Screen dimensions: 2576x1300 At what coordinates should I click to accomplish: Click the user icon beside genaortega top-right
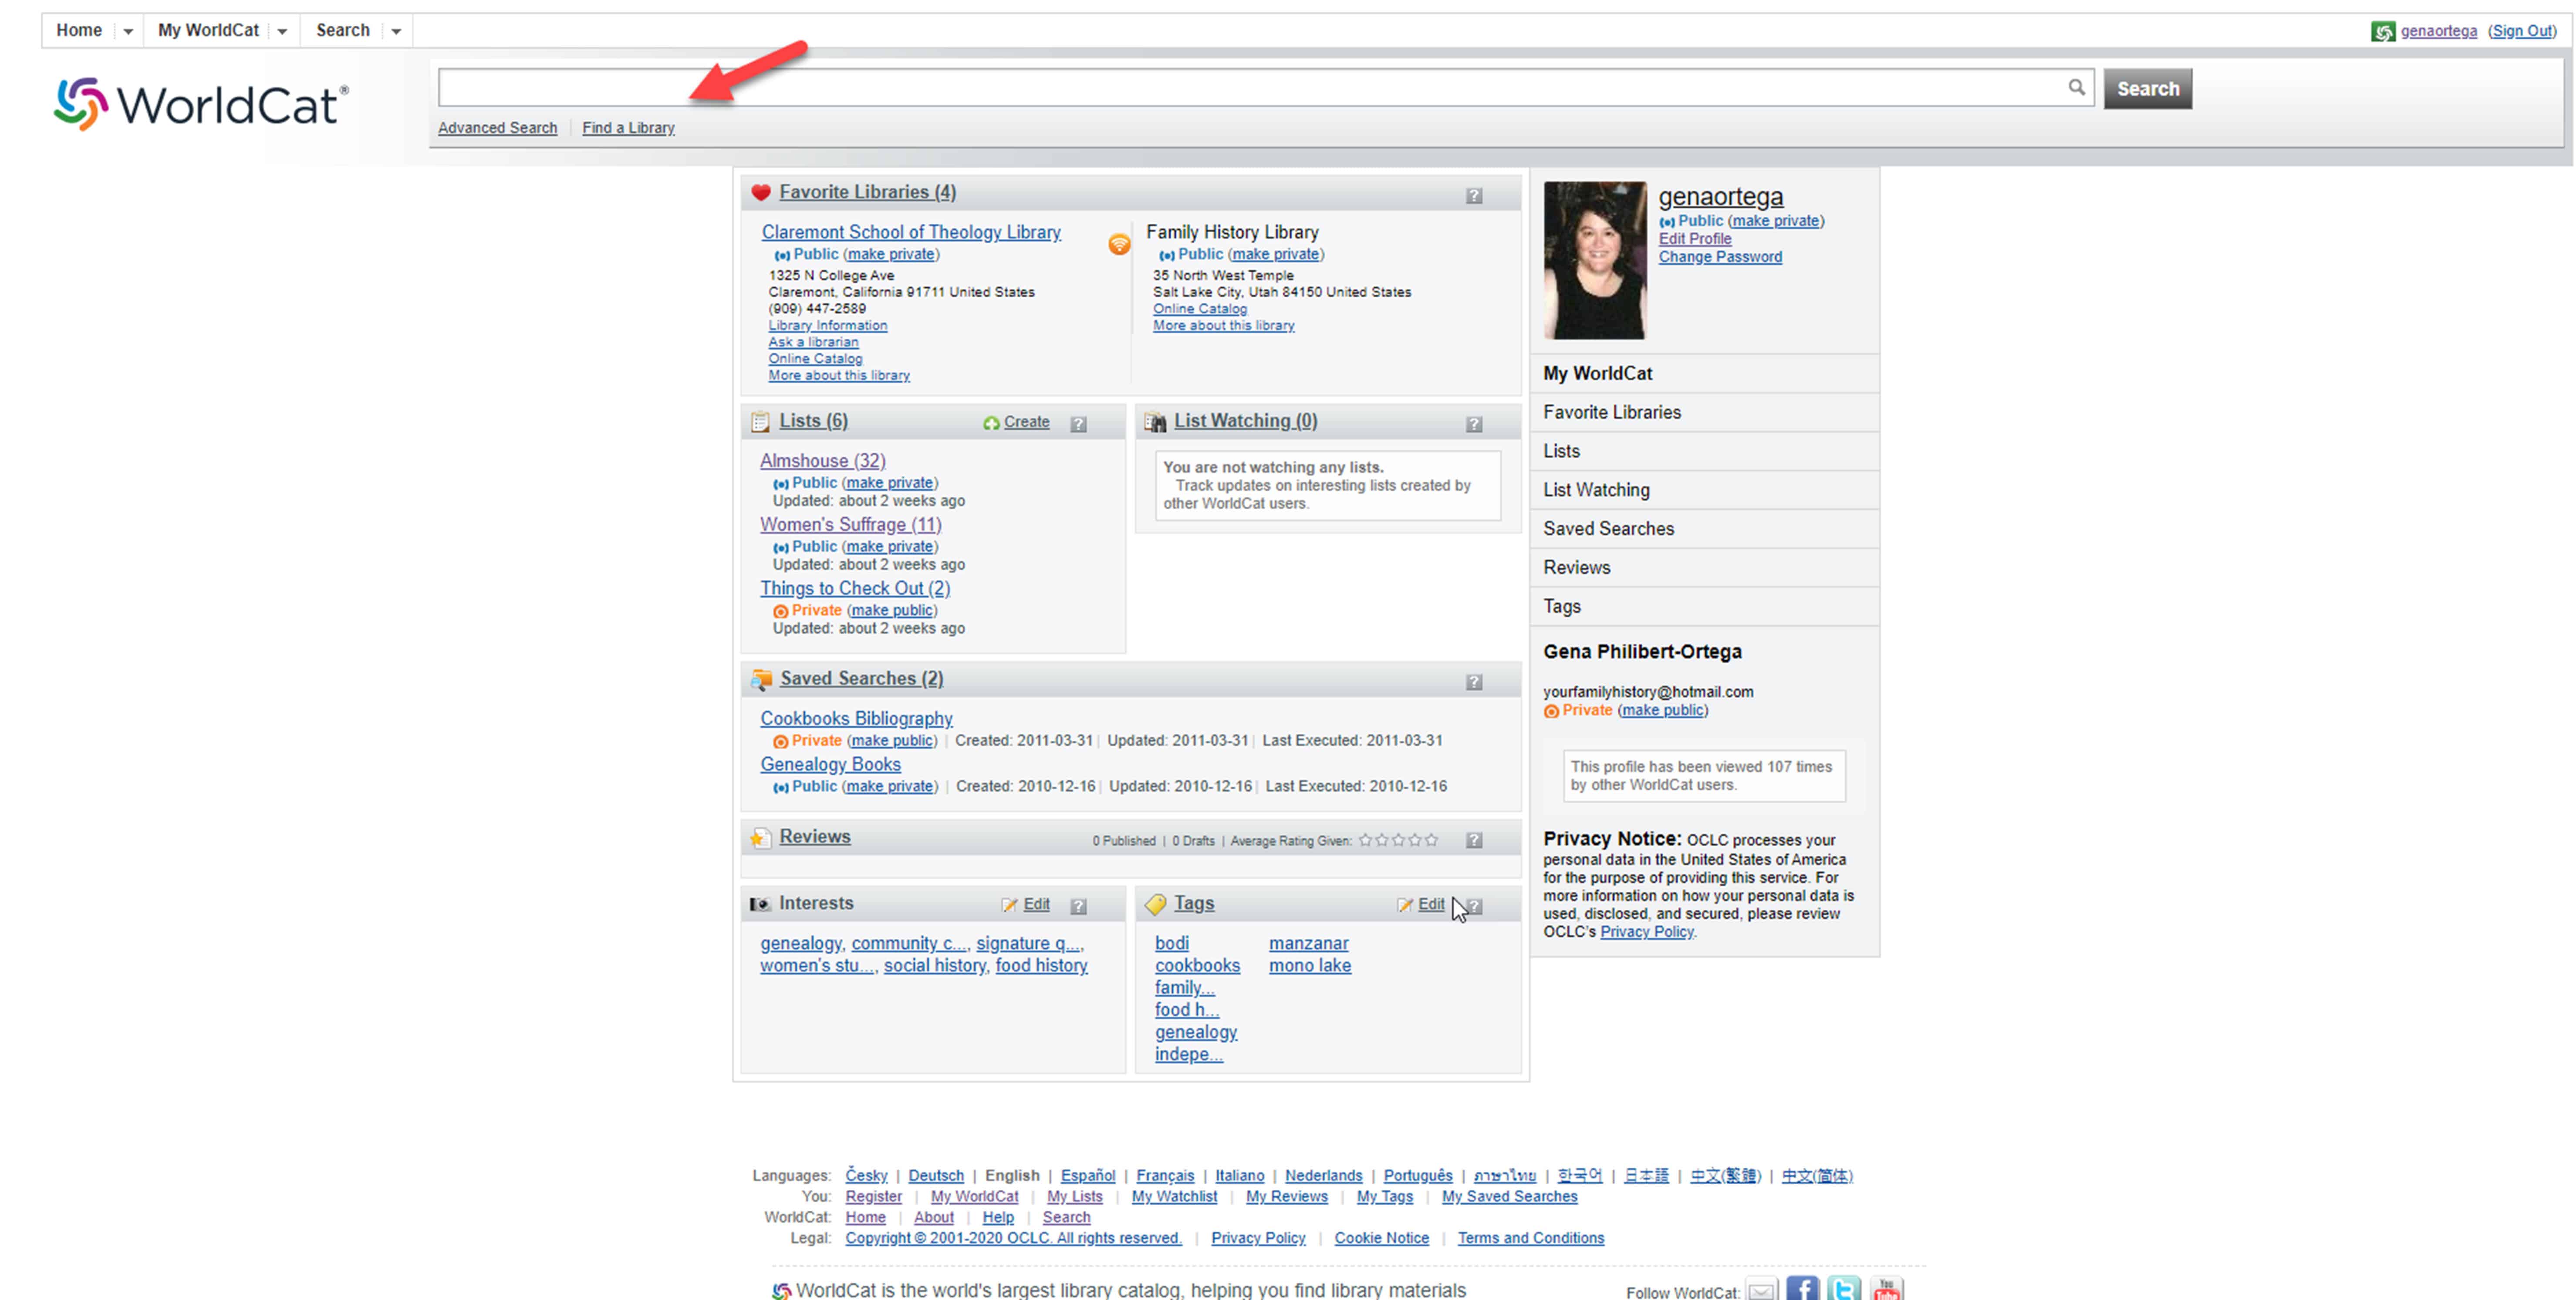coord(2383,31)
